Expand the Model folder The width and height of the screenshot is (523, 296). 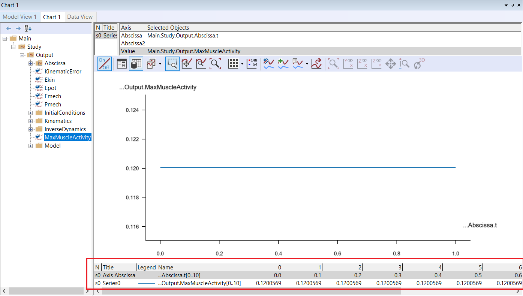pos(31,146)
